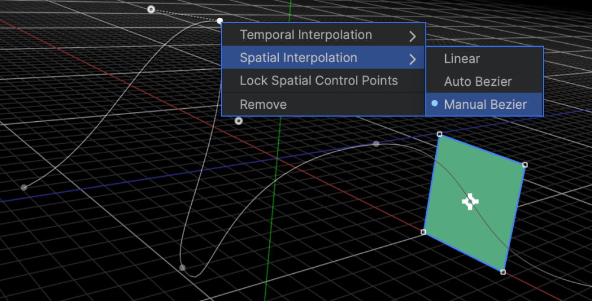Select the gray keyframe left of the green layer
Viewport: 592px width, 301px height.
coord(376,144)
